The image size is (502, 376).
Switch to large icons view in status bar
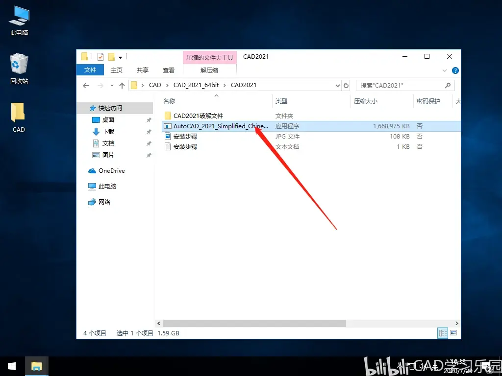453,333
